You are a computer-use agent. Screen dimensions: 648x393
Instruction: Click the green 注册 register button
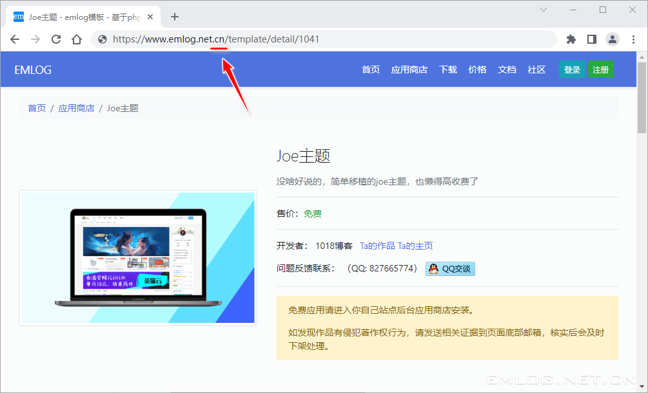coord(601,69)
